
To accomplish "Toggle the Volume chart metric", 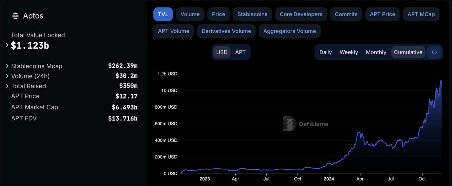I will 190,14.
